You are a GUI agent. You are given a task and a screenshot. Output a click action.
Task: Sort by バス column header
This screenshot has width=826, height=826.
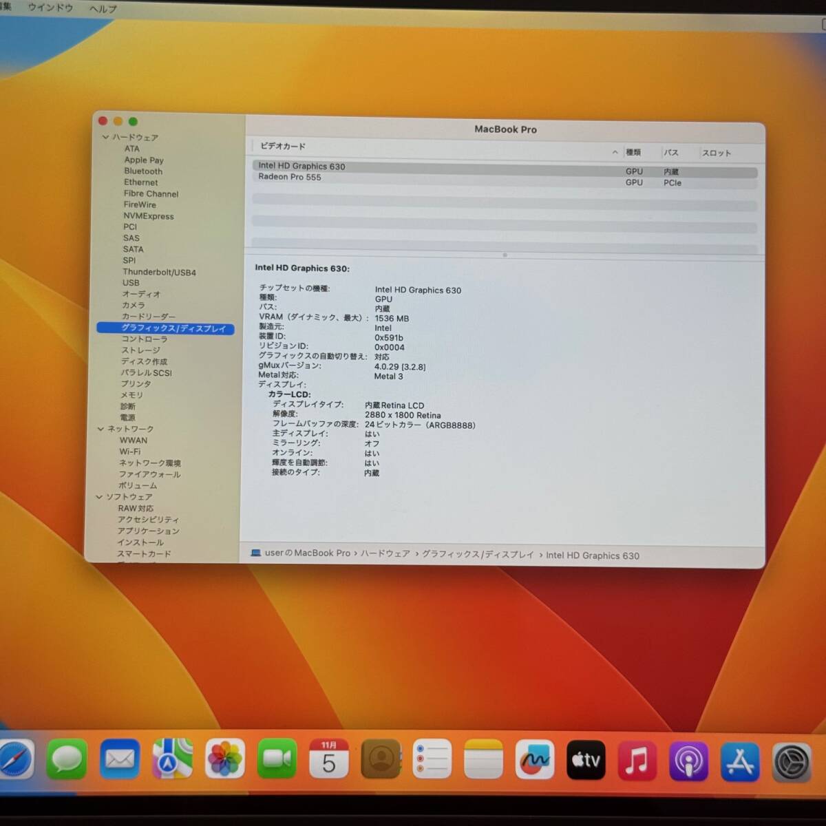click(x=671, y=153)
